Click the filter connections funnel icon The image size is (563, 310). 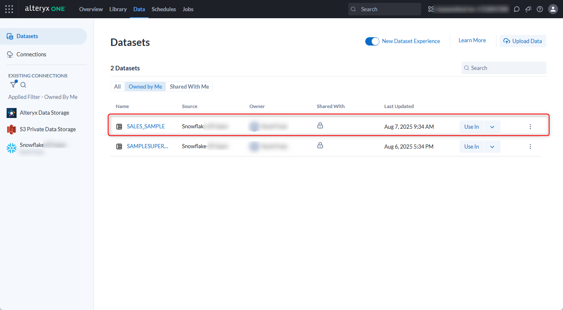click(x=14, y=84)
